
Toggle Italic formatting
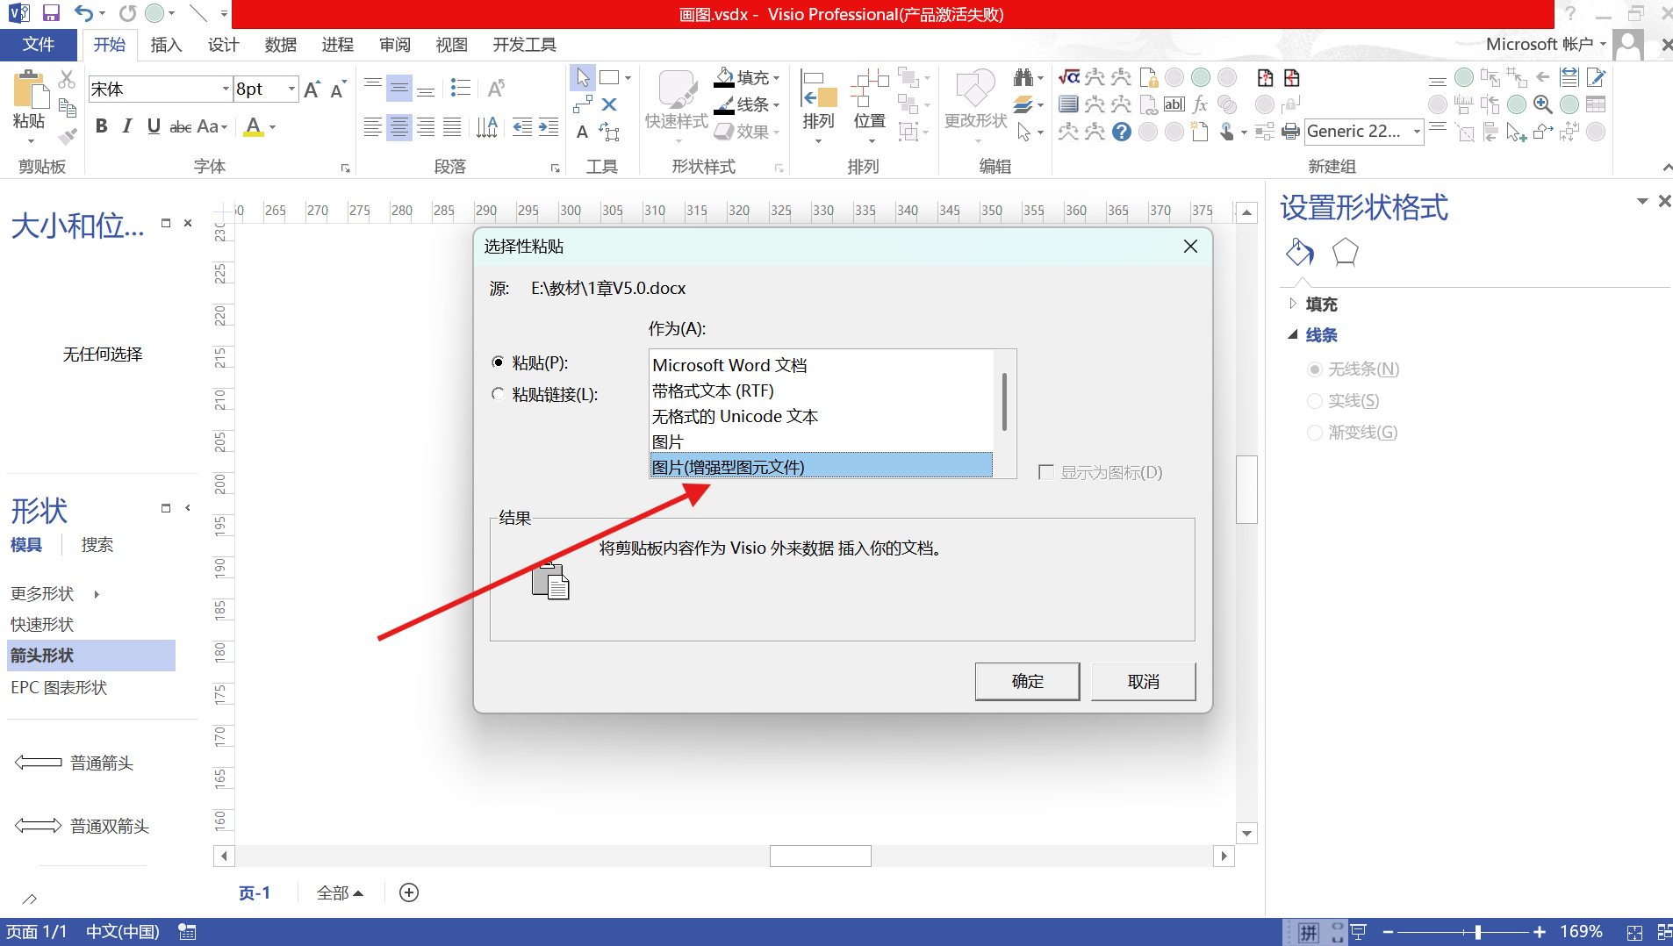[127, 126]
